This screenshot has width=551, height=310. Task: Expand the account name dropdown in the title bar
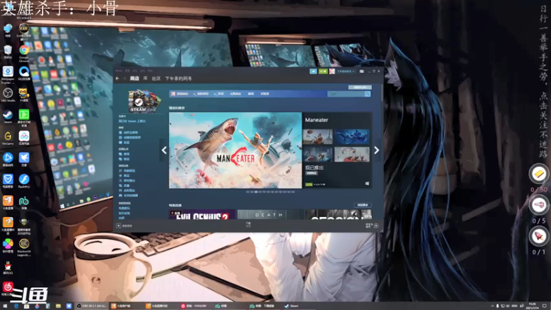pyautogui.click(x=346, y=72)
